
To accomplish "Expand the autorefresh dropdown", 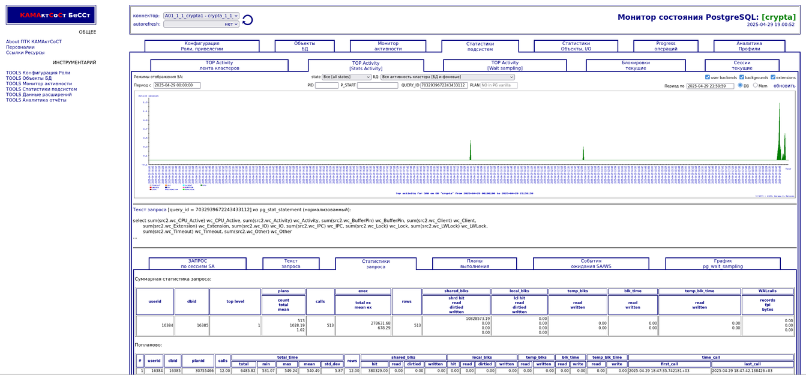I will 201,24.
